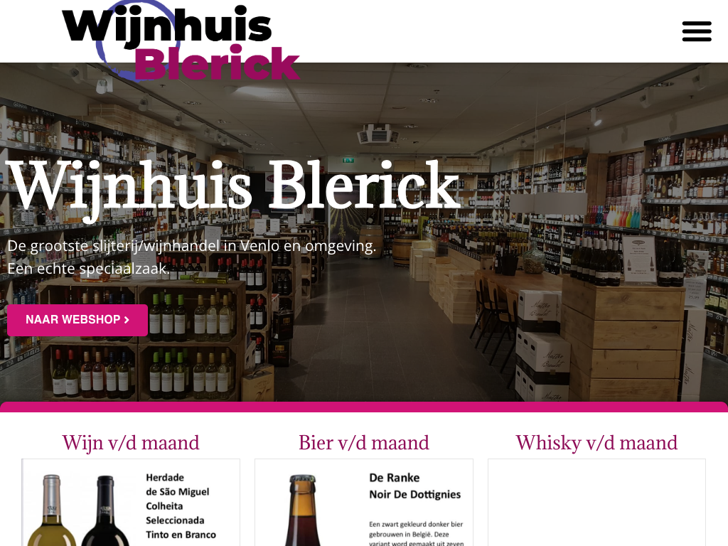Open the hamburger navigation menu
728x546 pixels.
(x=697, y=31)
